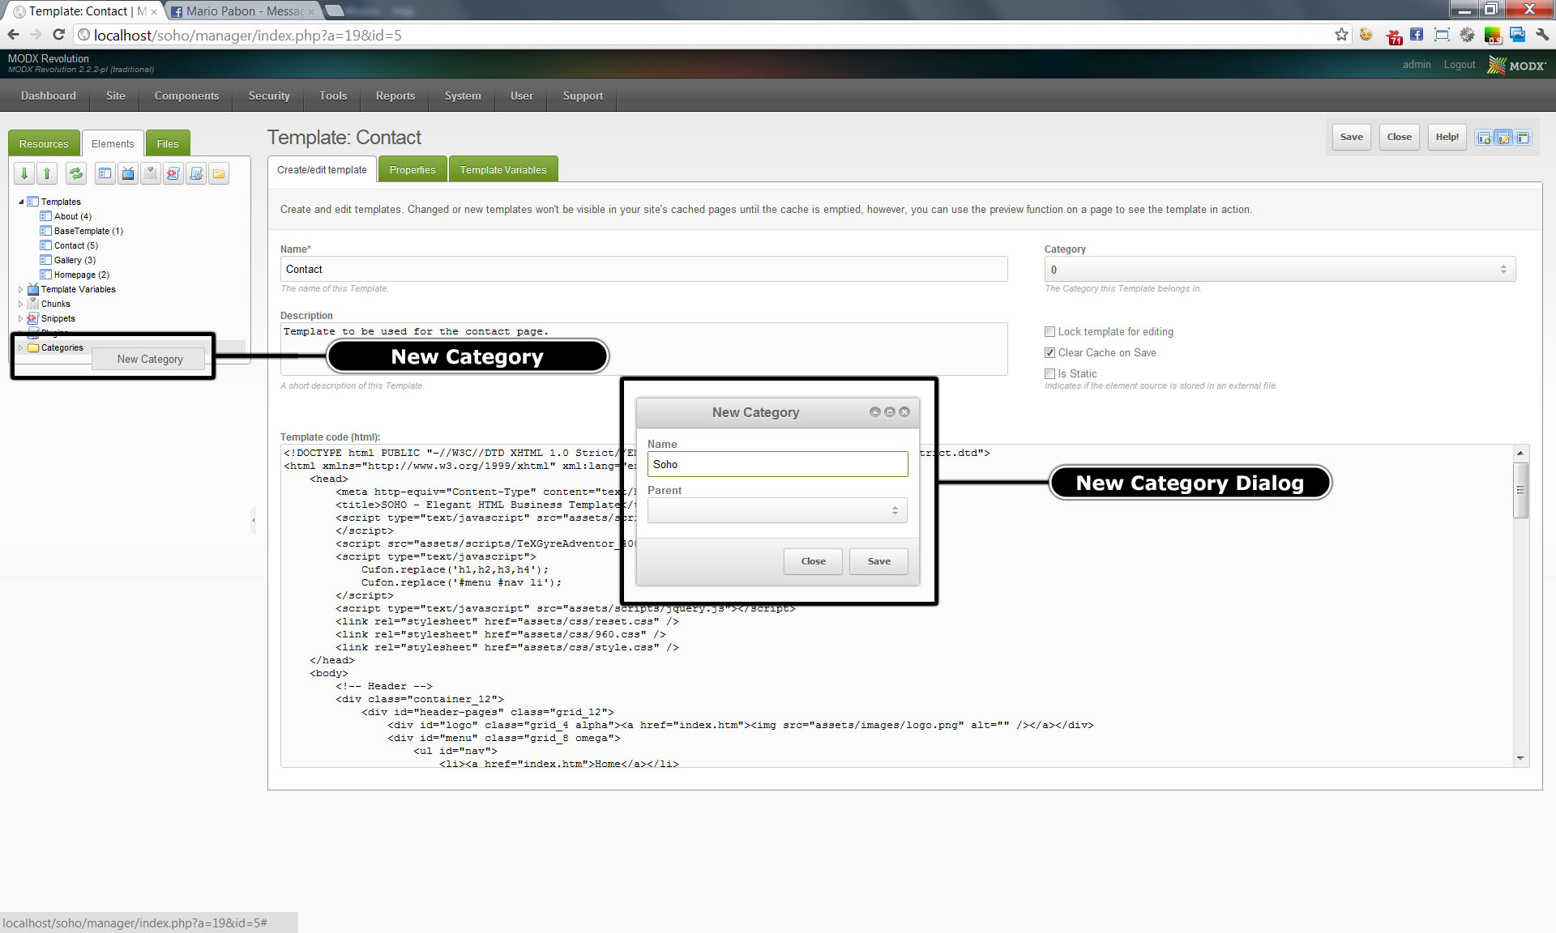Click the edit-template pencil icon beside Help!

click(1503, 138)
